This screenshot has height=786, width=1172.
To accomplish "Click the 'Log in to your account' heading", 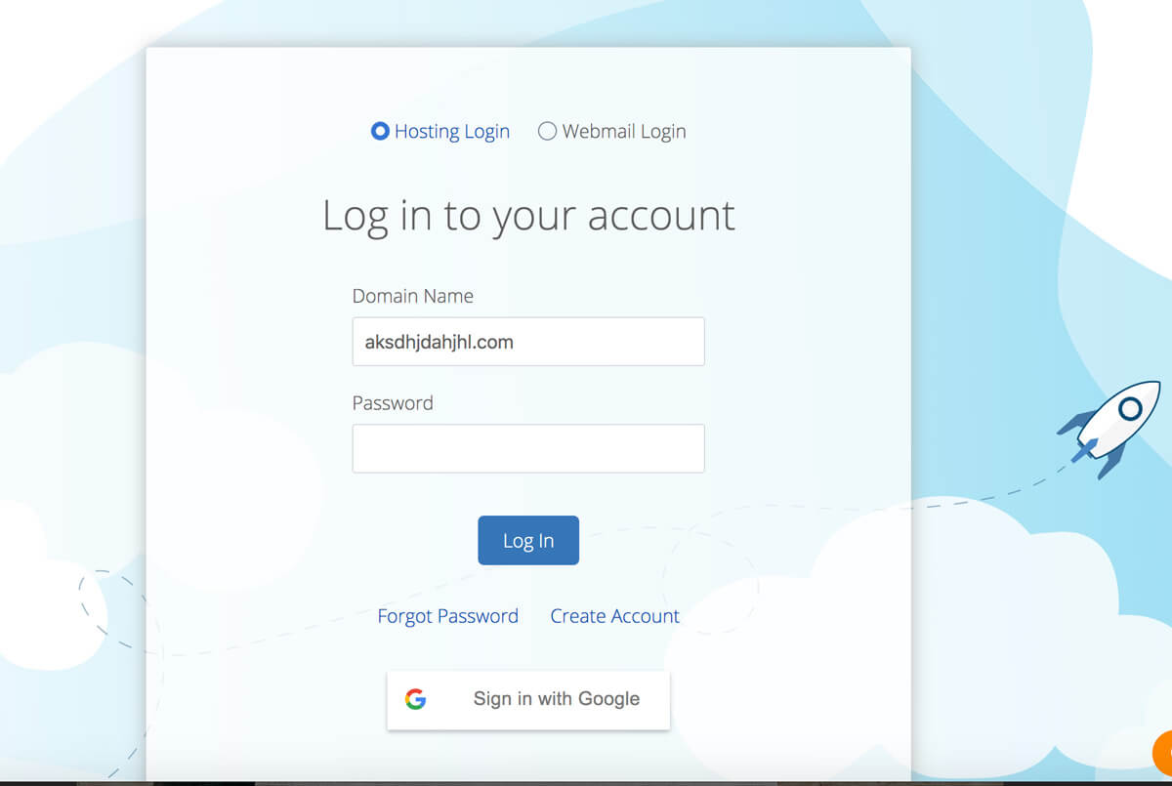I will coord(528,215).
